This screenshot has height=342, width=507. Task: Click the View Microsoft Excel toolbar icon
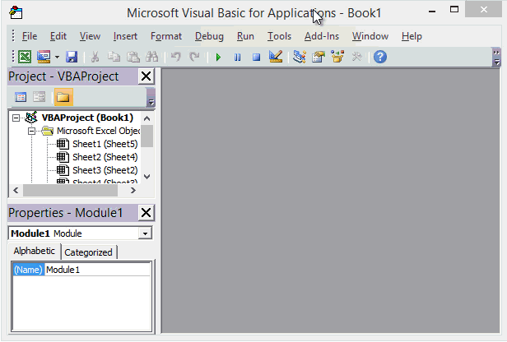point(25,58)
